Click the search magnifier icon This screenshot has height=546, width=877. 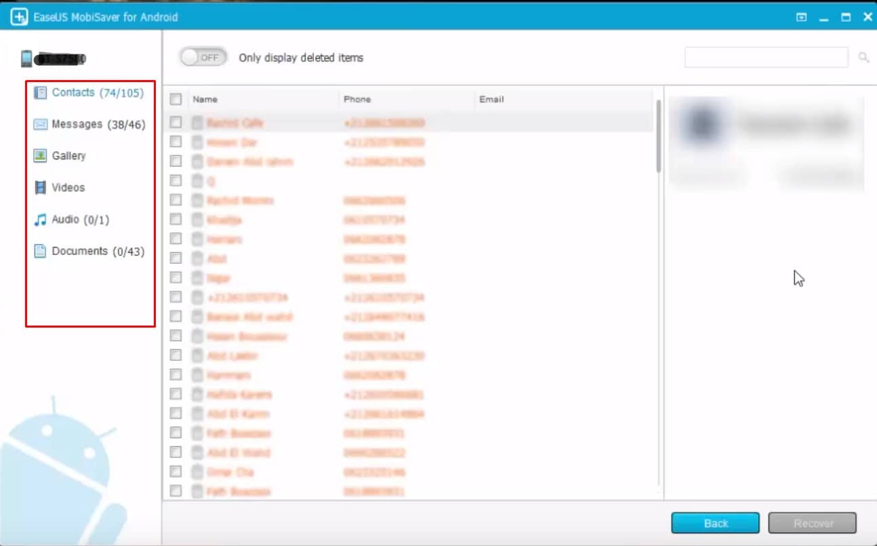tap(863, 58)
